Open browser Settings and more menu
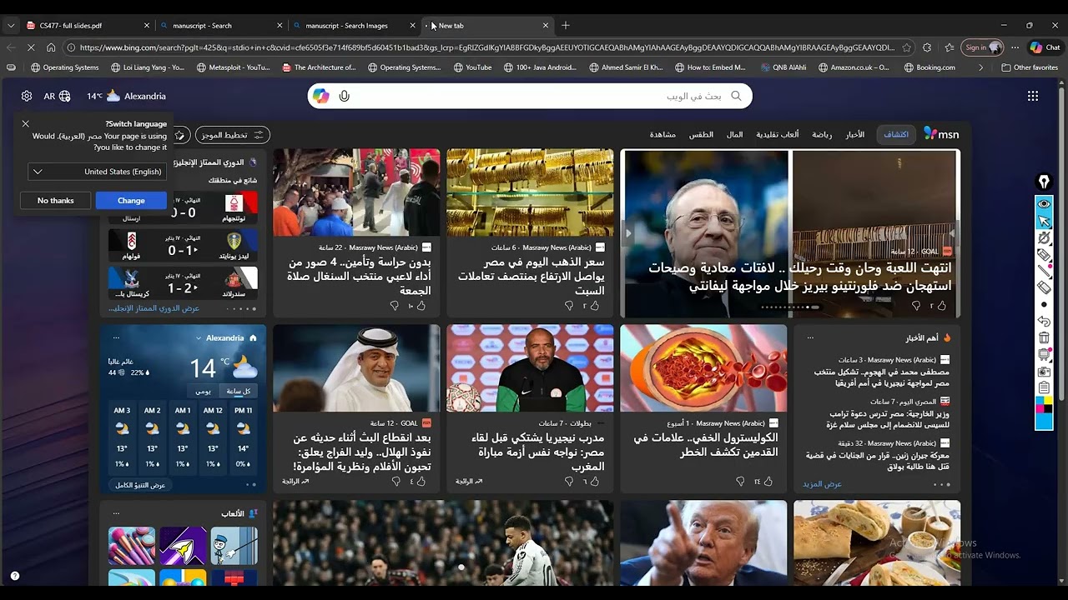Image resolution: width=1068 pixels, height=600 pixels. [1015, 47]
